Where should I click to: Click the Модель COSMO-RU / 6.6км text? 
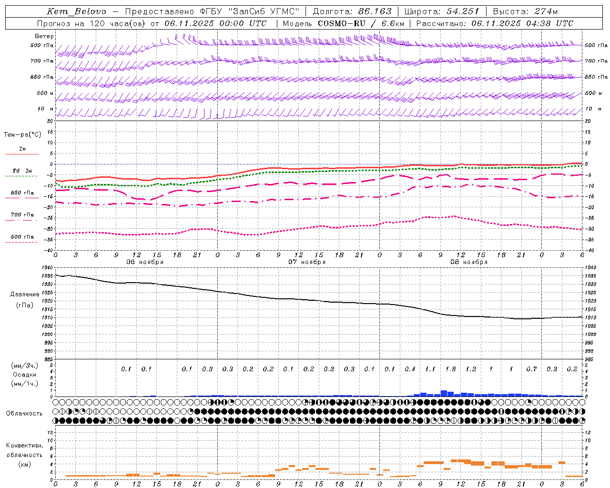(x=344, y=23)
